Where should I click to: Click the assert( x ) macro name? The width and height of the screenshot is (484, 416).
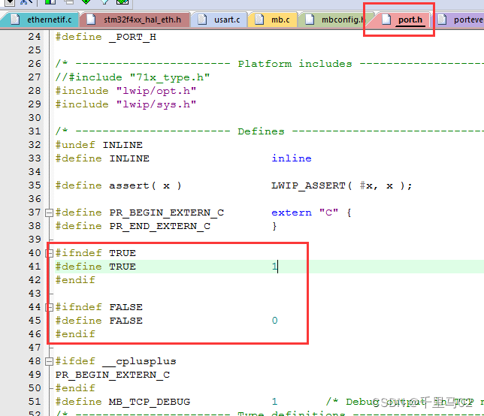click(x=145, y=185)
